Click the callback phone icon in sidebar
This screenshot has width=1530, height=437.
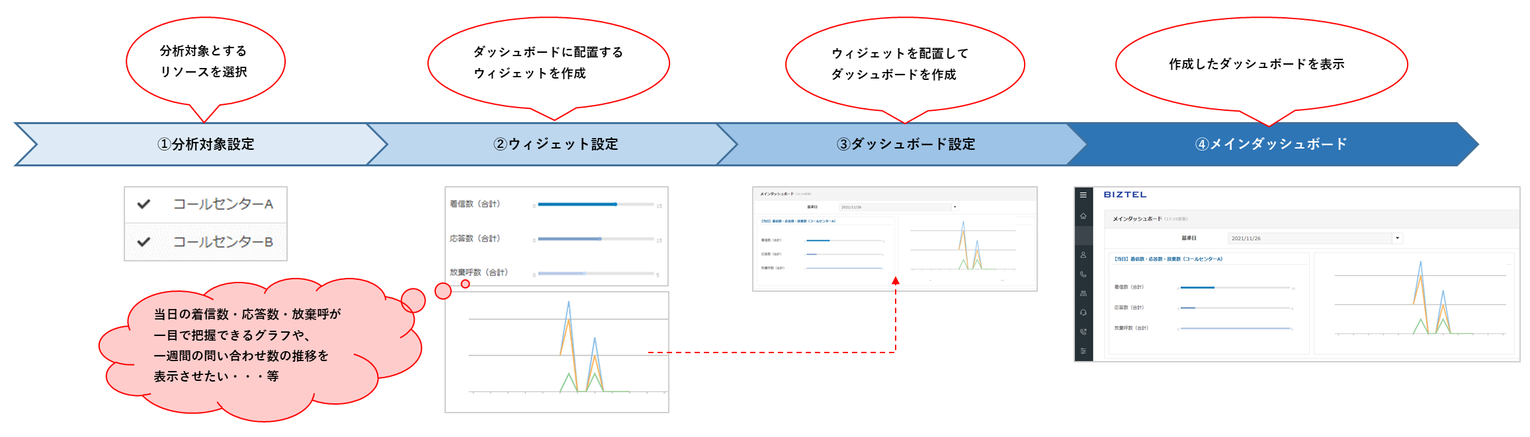(x=1083, y=332)
